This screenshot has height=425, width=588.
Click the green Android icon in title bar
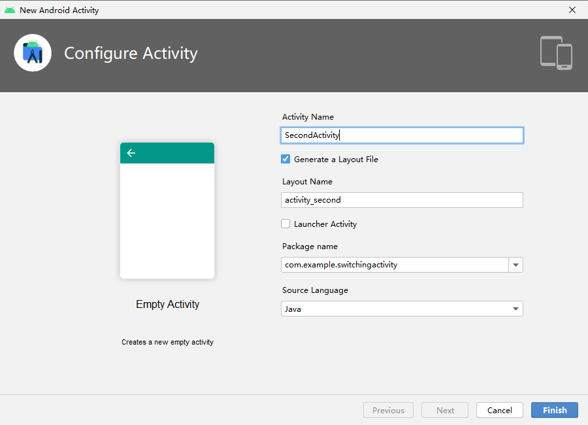tap(10, 10)
